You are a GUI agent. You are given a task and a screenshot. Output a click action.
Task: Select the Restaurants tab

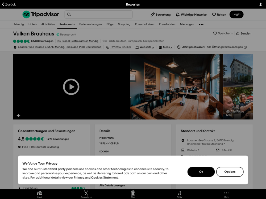[67, 24]
